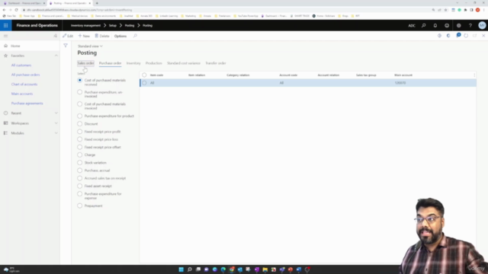Screen dimensions: 488x274
Task: Select the Discount radio option
Action: (x=79, y=123)
